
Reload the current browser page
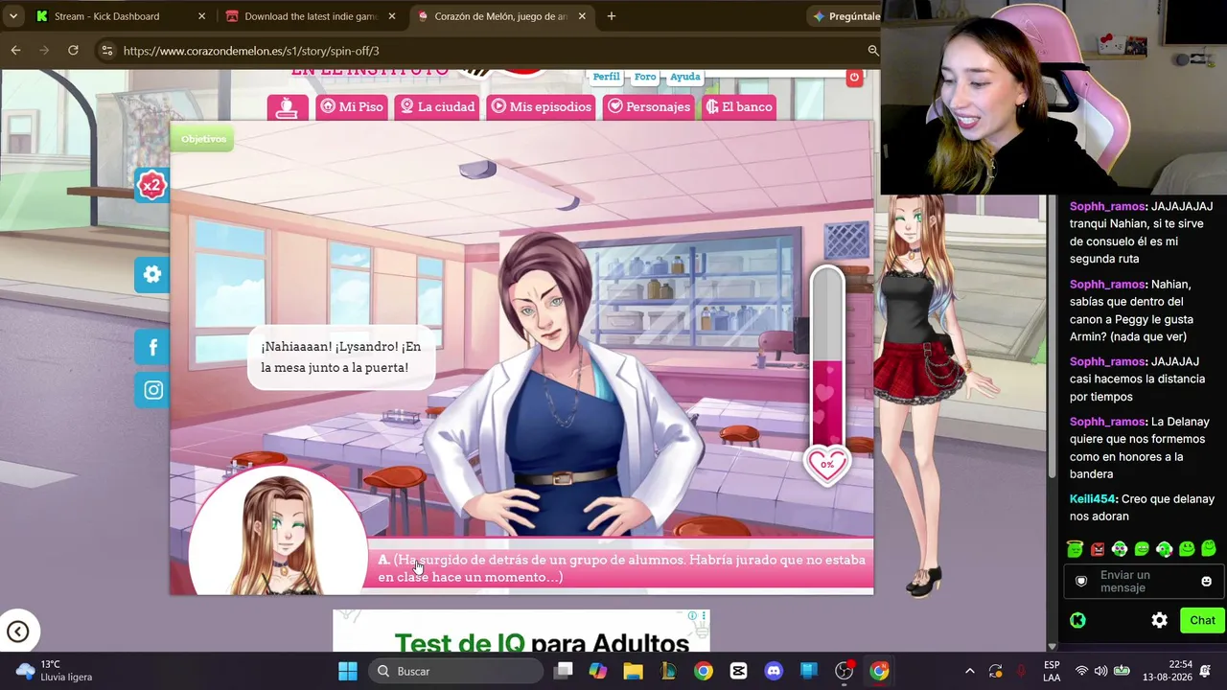pos(73,50)
